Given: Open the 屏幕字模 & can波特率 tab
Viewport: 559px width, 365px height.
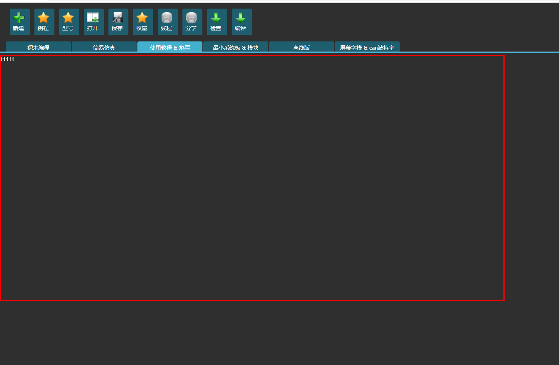Looking at the screenshot, I should tap(367, 47).
